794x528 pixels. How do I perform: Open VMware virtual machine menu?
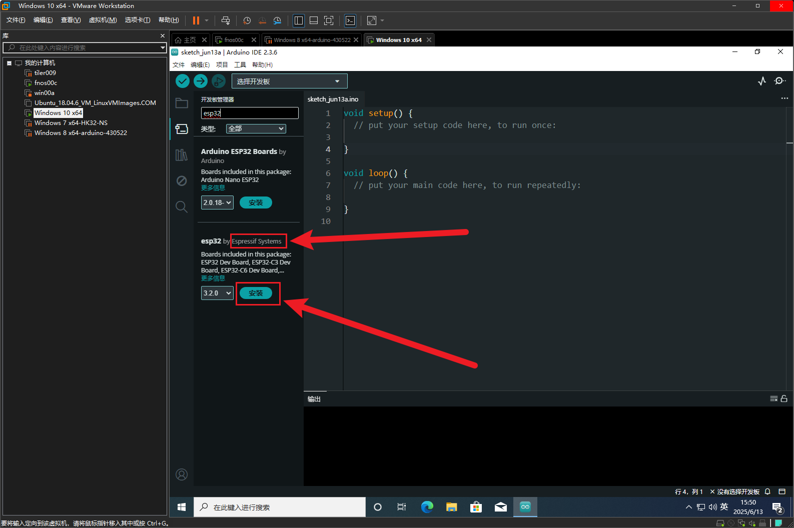point(103,20)
